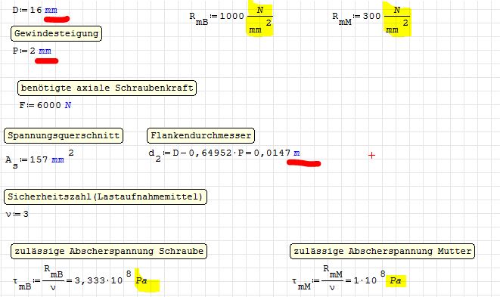Click yellow N/mm² unit of R_mM
Viewport: 500px width, 297px height.
pos(397,20)
